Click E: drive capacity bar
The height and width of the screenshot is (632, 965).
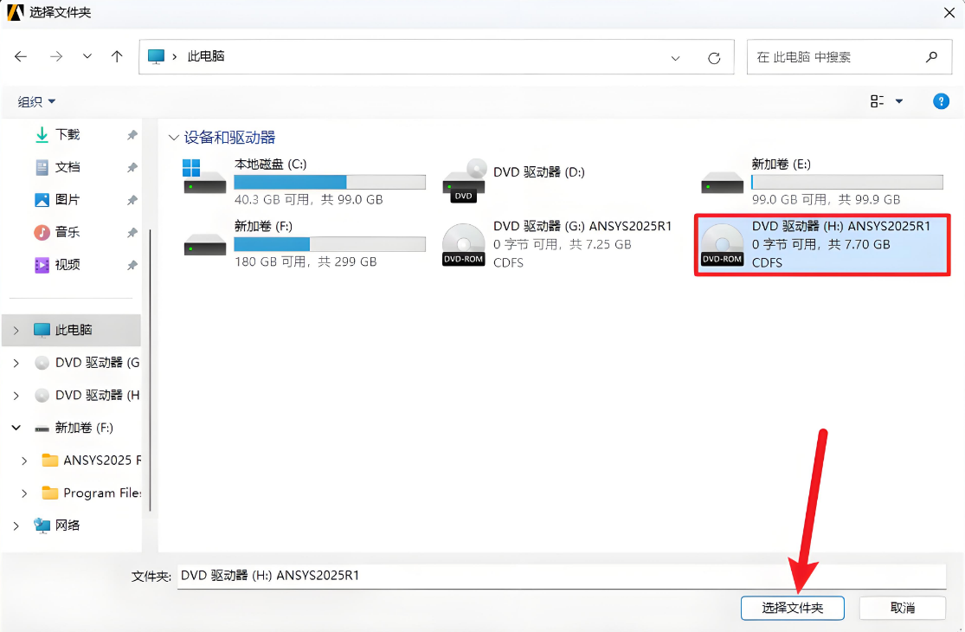click(846, 182)
